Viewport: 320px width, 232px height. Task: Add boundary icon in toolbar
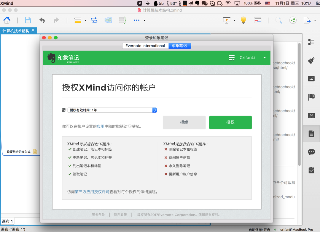tap(108, 20)
